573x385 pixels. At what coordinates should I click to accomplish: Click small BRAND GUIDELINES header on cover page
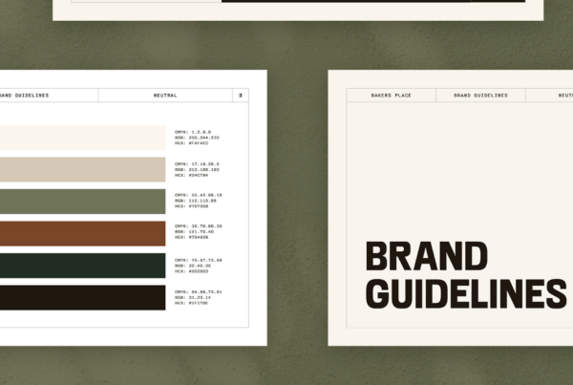point(480,96)
